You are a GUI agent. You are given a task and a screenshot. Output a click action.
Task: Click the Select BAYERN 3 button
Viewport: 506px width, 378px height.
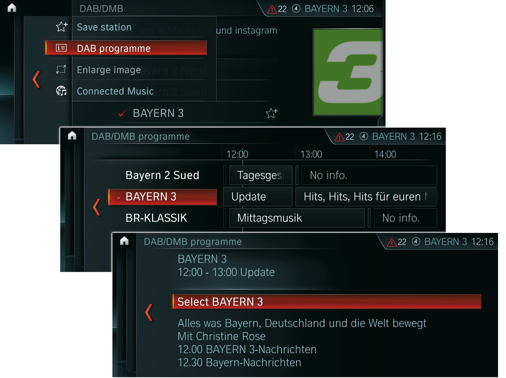pyautogui.click(x=327, y=302)
